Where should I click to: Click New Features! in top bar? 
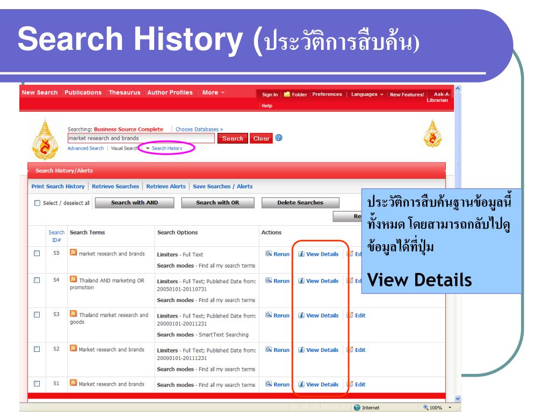(407, 94)
